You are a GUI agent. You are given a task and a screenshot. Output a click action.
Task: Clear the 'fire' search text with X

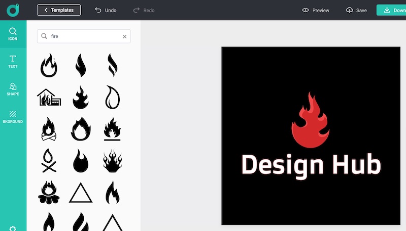124,36
